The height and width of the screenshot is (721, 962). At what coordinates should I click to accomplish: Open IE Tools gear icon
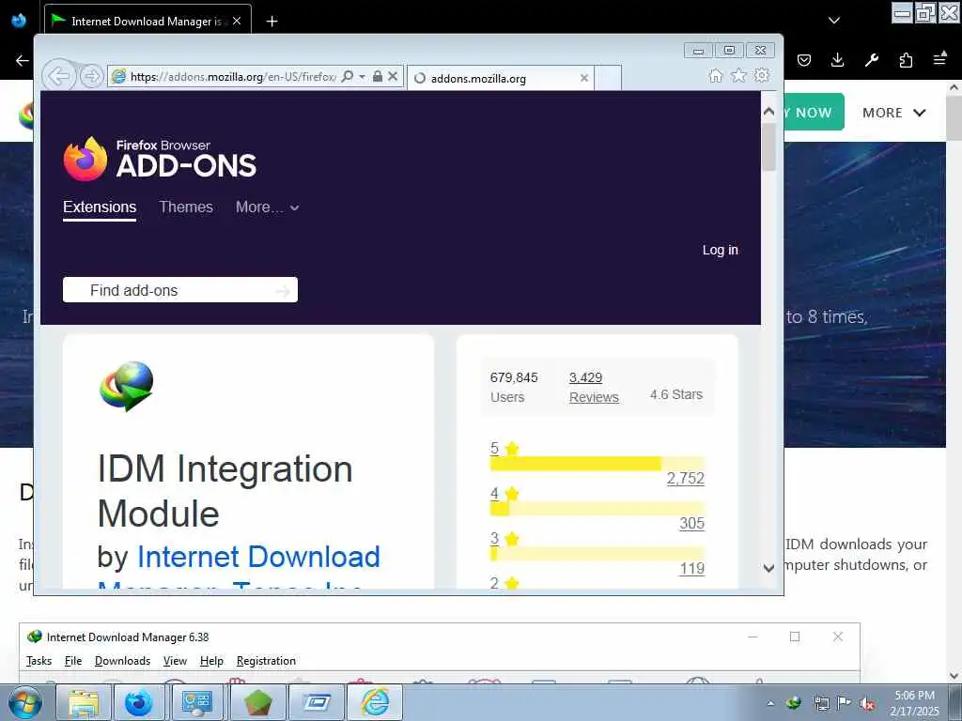[x=762, y=75]
